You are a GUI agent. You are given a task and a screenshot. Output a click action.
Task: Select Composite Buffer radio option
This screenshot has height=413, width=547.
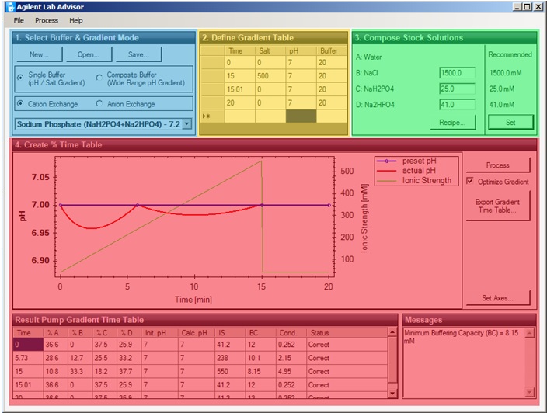[x=99, y=78]
